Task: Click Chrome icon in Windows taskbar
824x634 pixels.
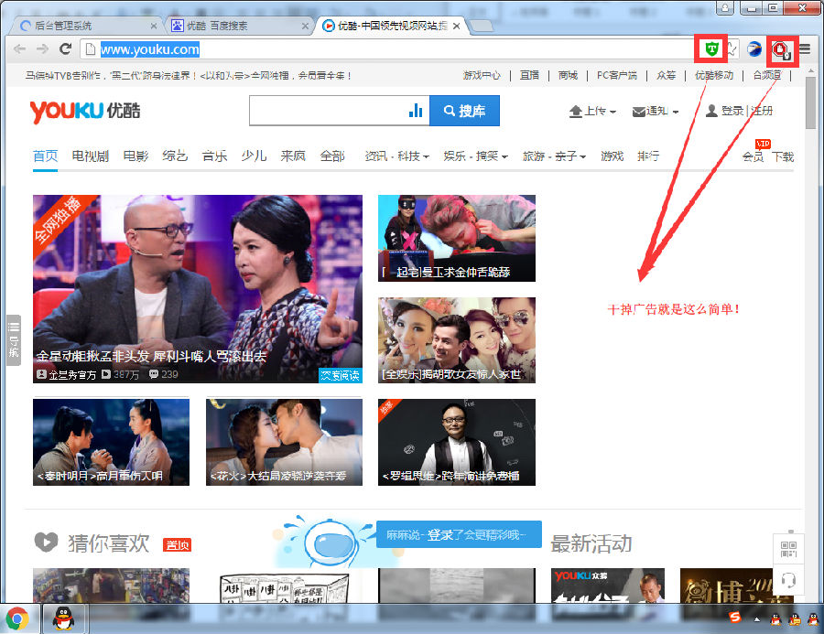Action: click(18, 618)
